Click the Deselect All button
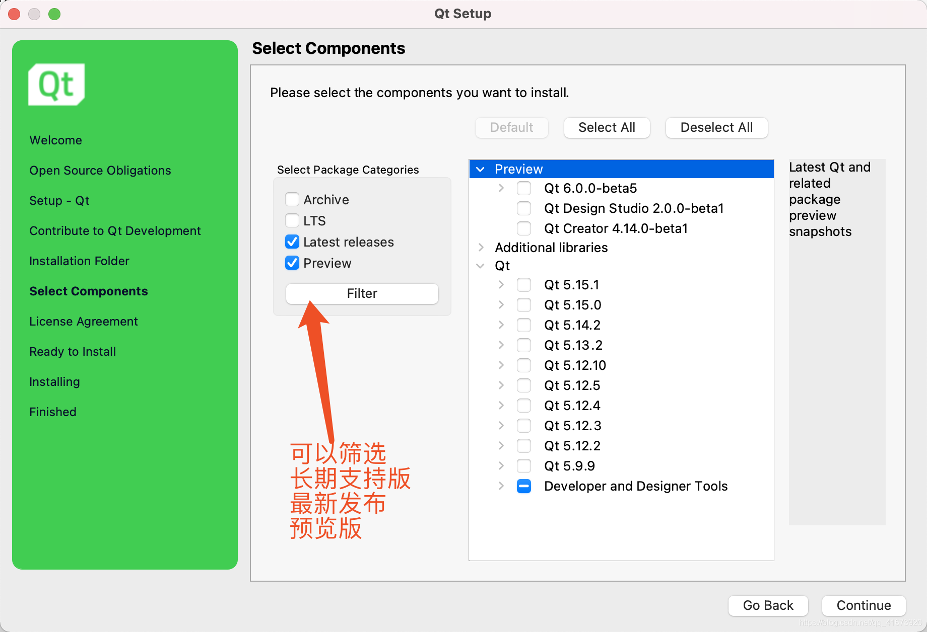 tap(716, 127)
